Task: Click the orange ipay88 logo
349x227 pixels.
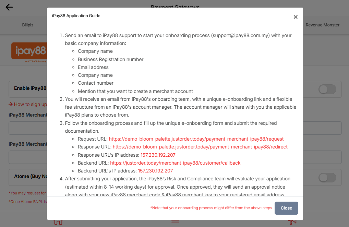Action: (29, 51)
